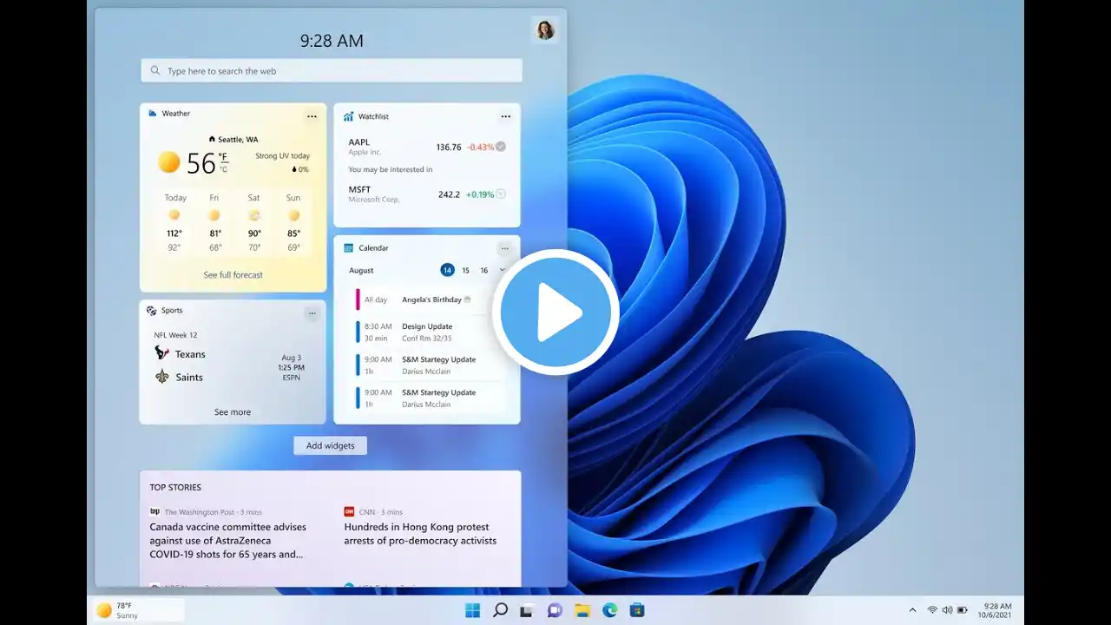The image size is (1111, 625).
Task: Open the Windows Start menu
Action: coord(472,610)
